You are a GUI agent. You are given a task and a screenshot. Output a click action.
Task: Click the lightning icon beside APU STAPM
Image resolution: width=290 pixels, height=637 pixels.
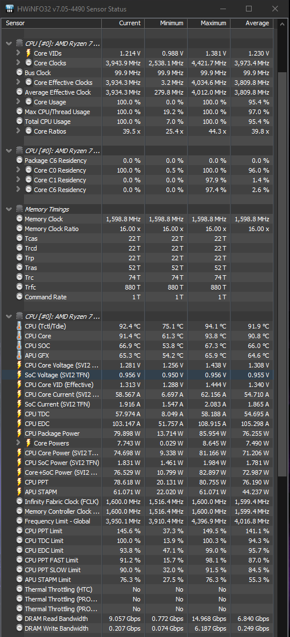(19, 492)
